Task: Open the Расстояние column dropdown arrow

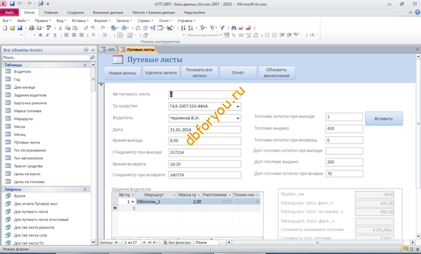Action: tap(229, 195)
